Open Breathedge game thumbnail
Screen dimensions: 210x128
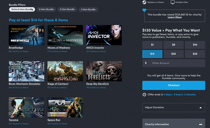point(27,35)
